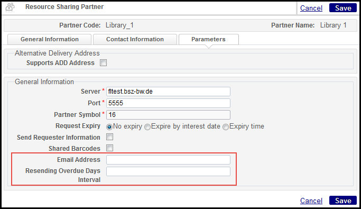The height and width of the screenshot is (209, 361).
Task: Toggle the Send Requester Information checkbox
Action: tap(110, 137)
